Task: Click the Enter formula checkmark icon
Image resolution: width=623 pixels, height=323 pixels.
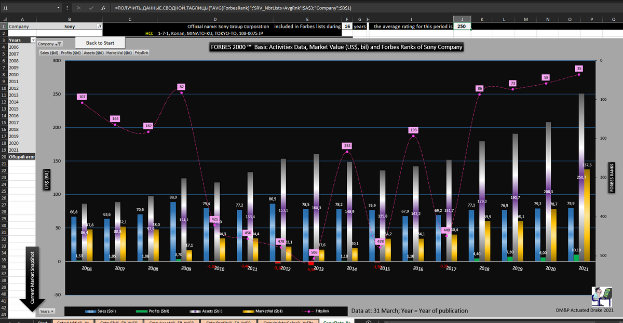Action: 91,8
